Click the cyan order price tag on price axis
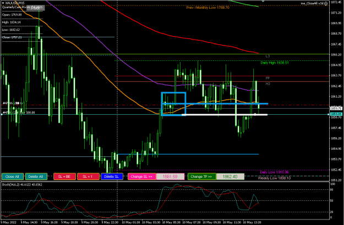This screenshot has height=225, width=344. [336, 114]
